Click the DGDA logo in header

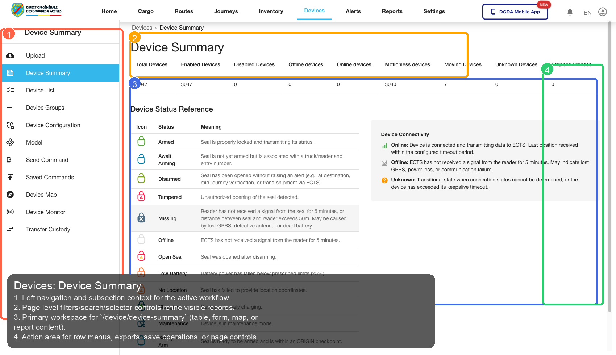(x=36, y=10)
